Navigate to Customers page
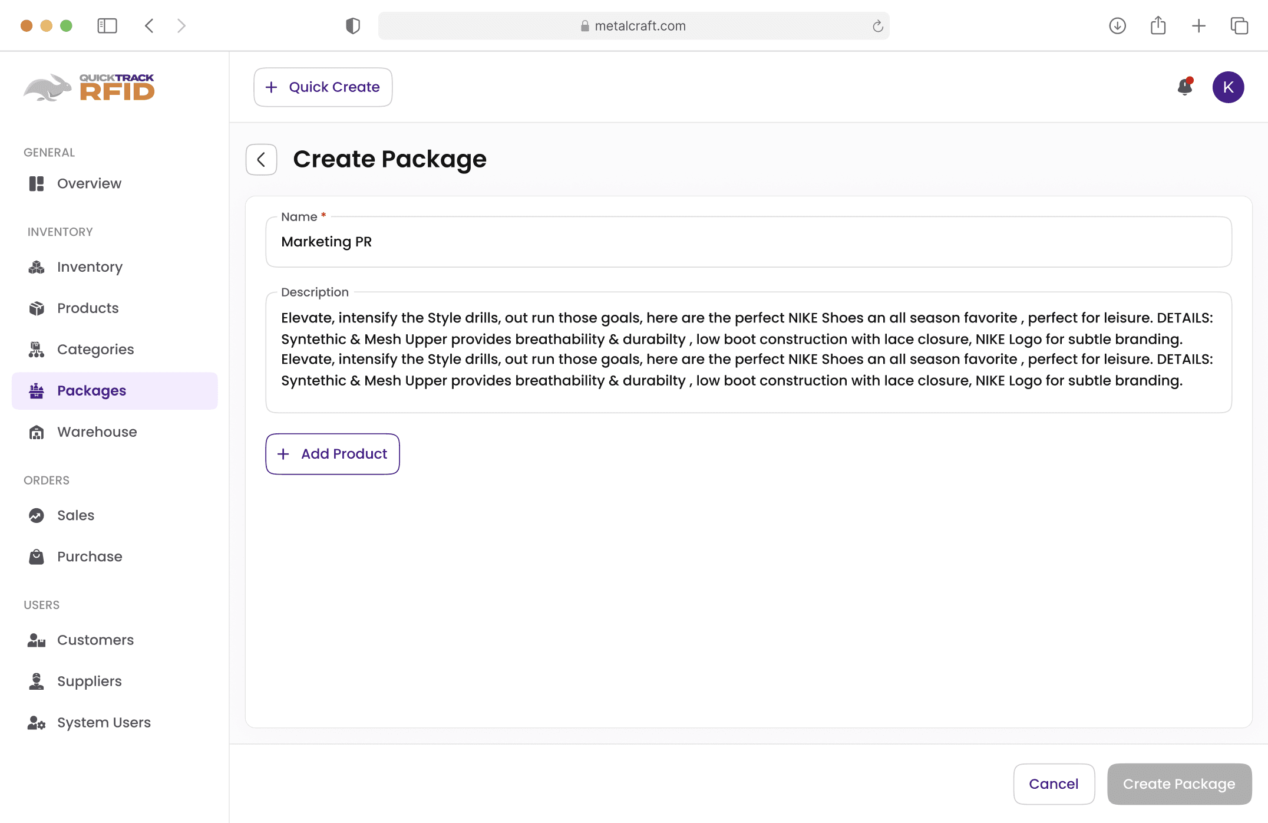 pyautogui.click(x=95, y=640)
